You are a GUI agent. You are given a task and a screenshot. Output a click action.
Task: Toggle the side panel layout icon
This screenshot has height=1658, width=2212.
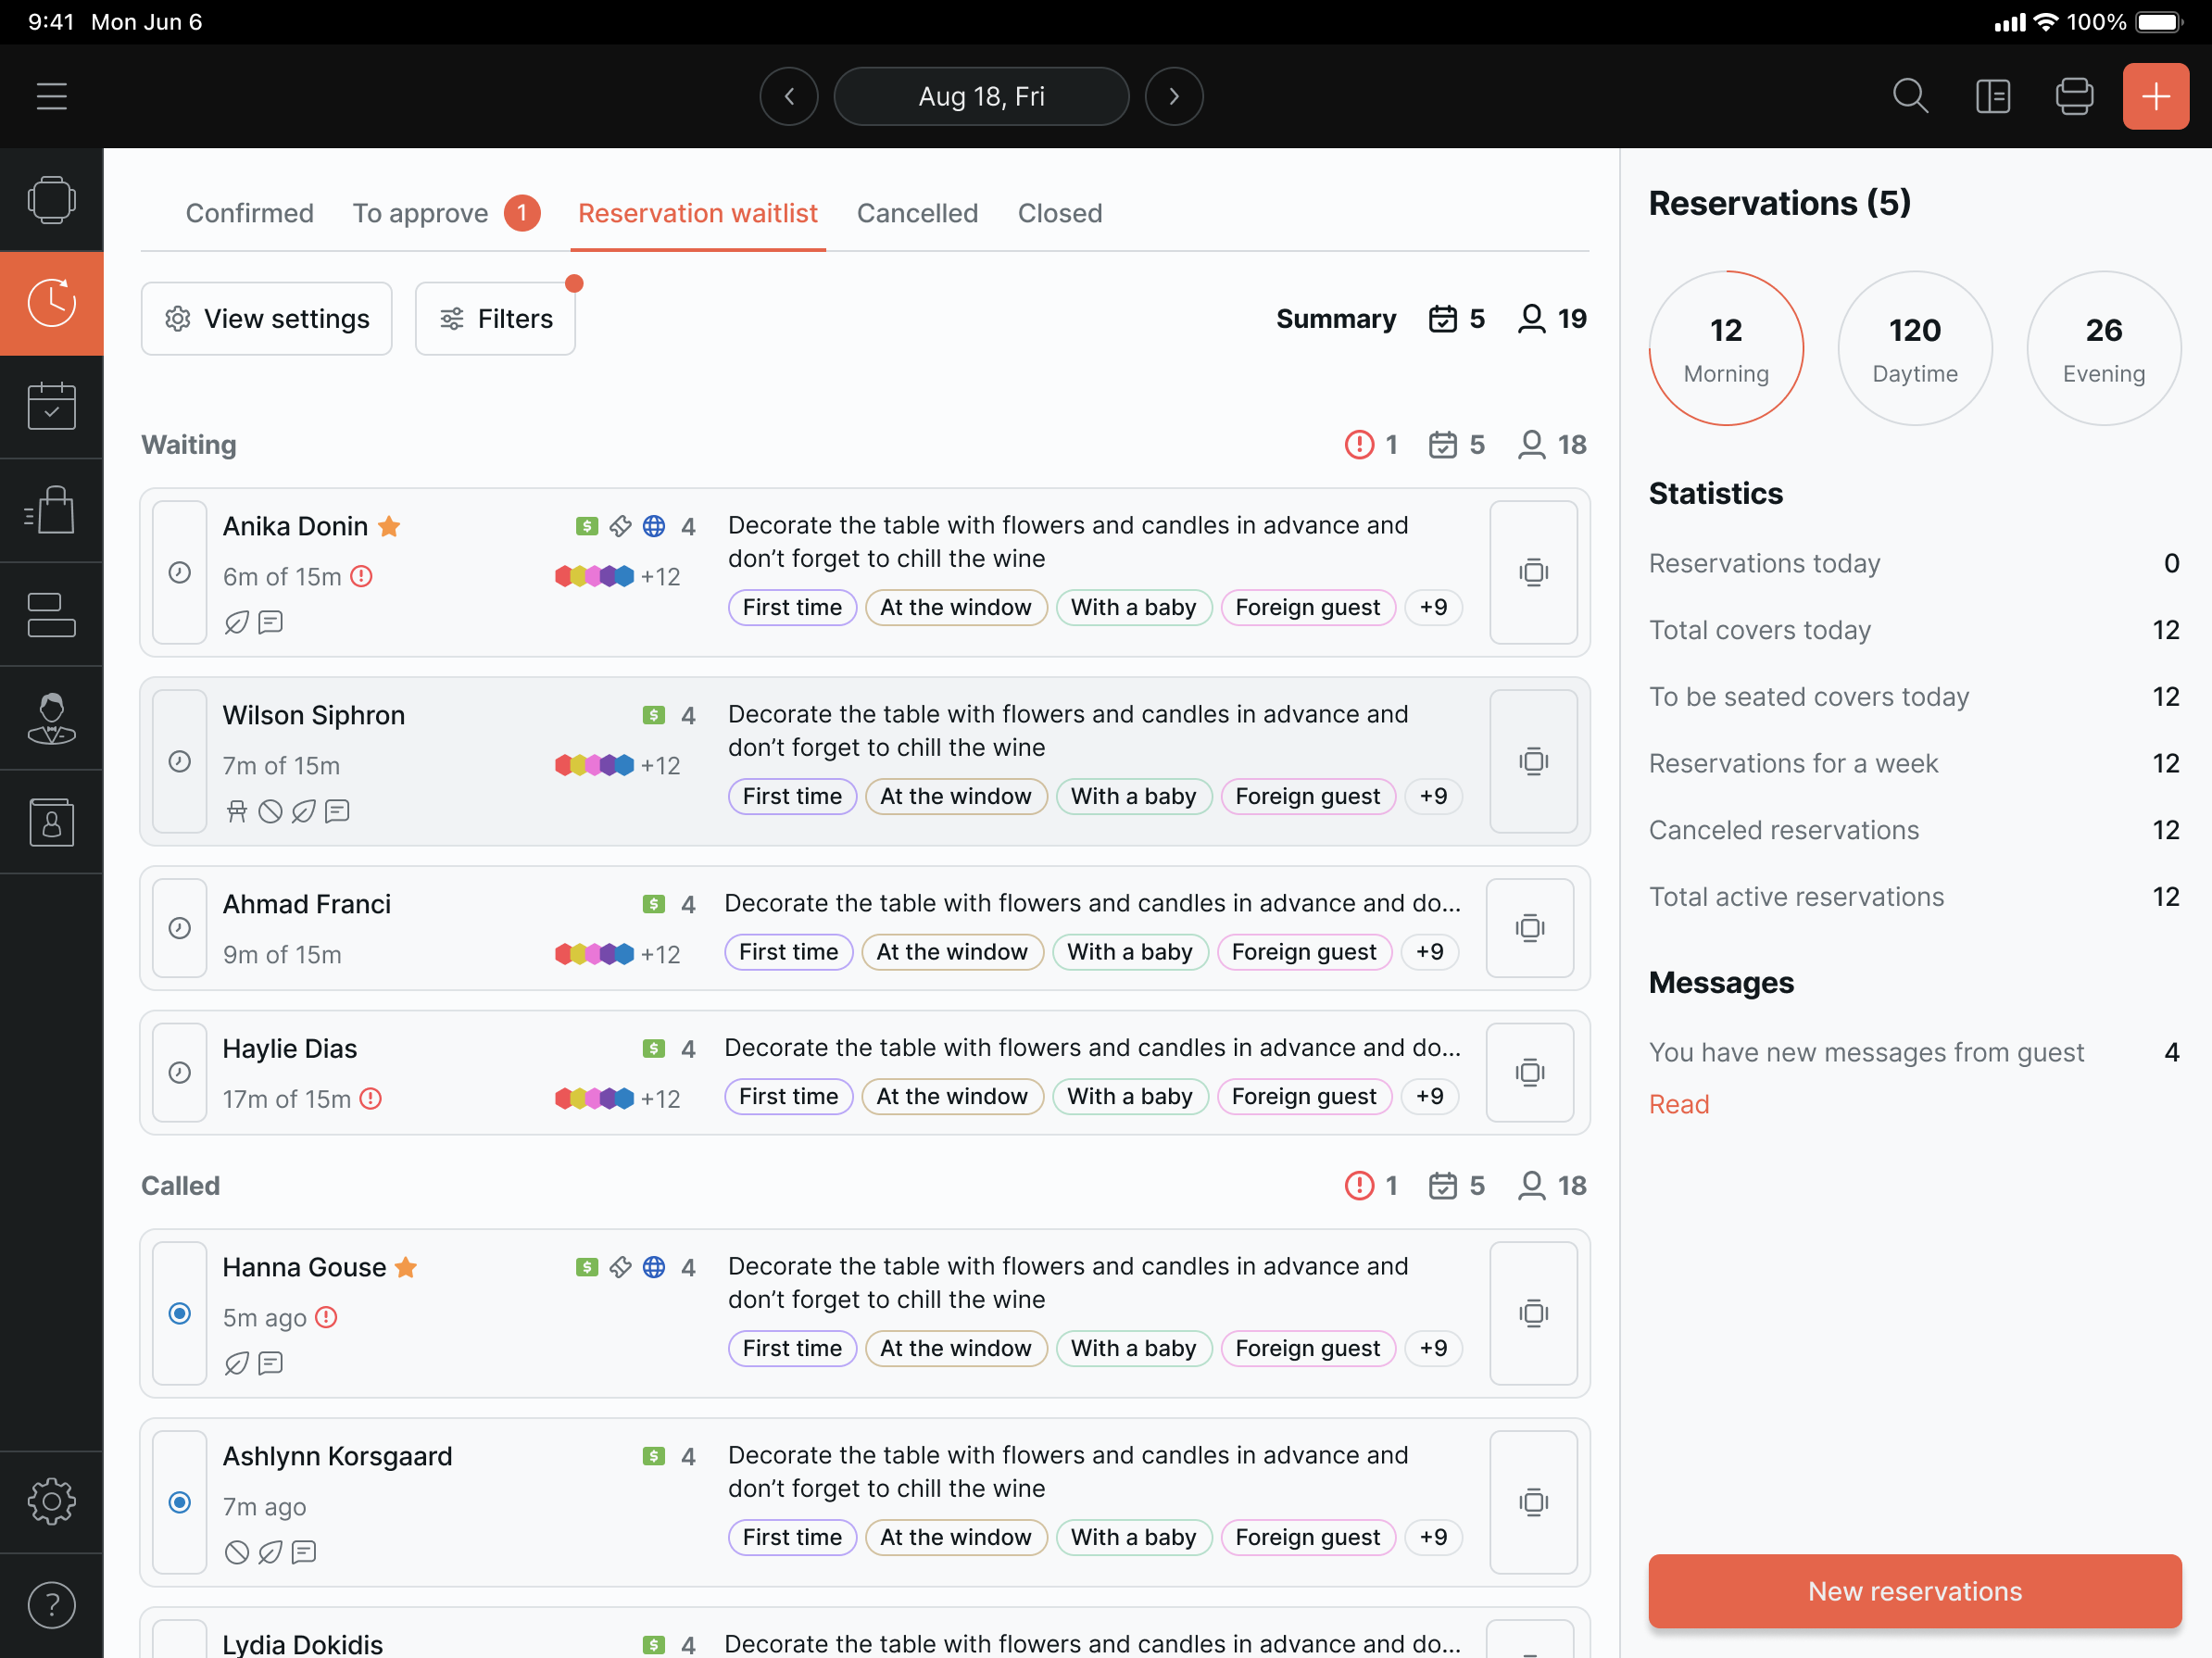click(1993, 96)
